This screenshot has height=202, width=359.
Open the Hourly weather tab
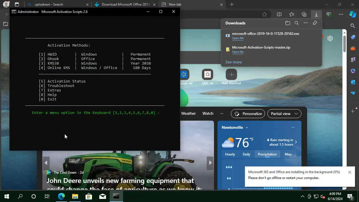pos(230,154)
